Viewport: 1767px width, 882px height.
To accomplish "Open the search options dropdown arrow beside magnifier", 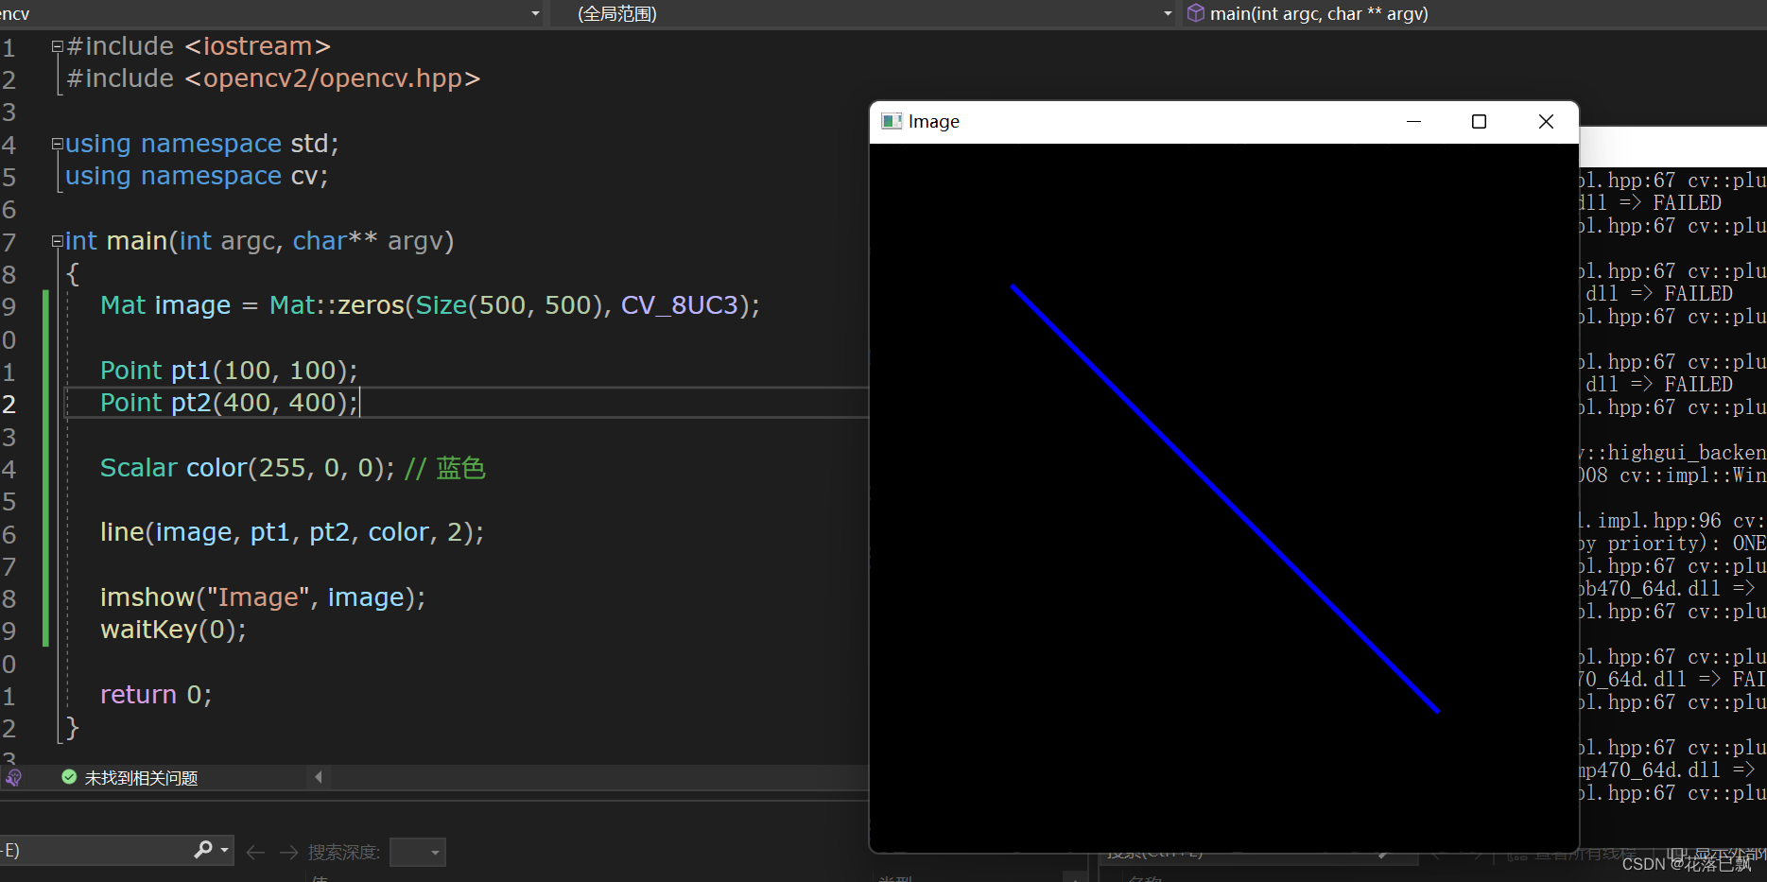I will click(x=225, y=850).
